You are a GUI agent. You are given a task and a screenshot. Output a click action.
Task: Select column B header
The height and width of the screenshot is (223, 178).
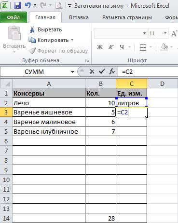[100, 84]
